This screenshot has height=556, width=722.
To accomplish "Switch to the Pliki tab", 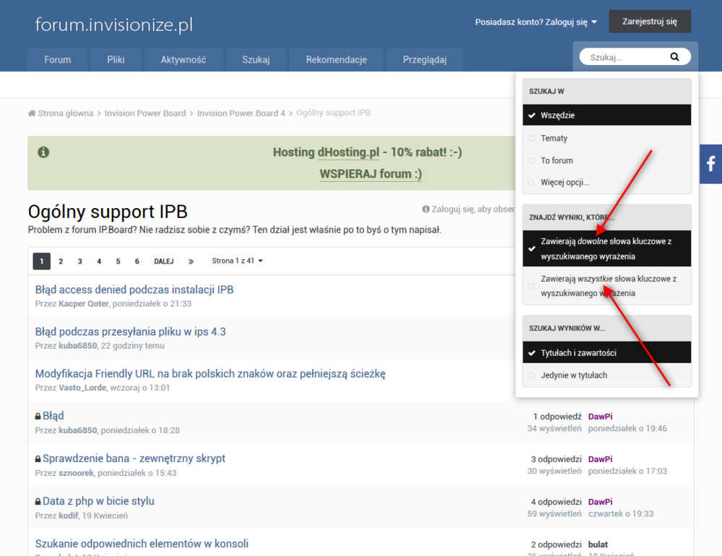I will [x=116, y=60].
